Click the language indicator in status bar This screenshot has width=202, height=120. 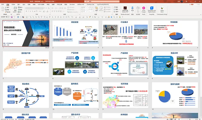(x=21, y=119)
